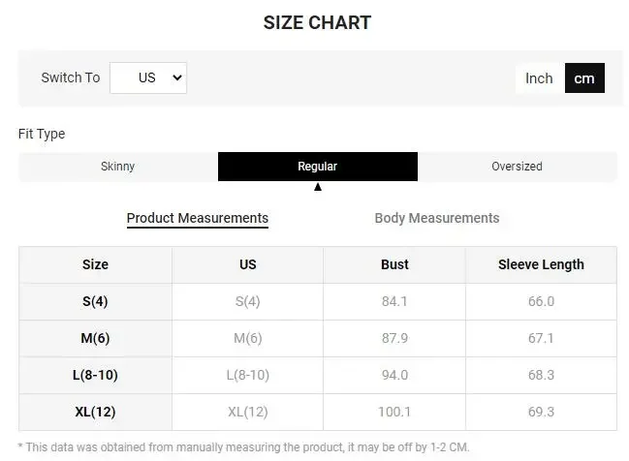This screenshot has width=629, height=461.
Task: Click the black triangle pointer under Regular
Action: click(318, 187)
